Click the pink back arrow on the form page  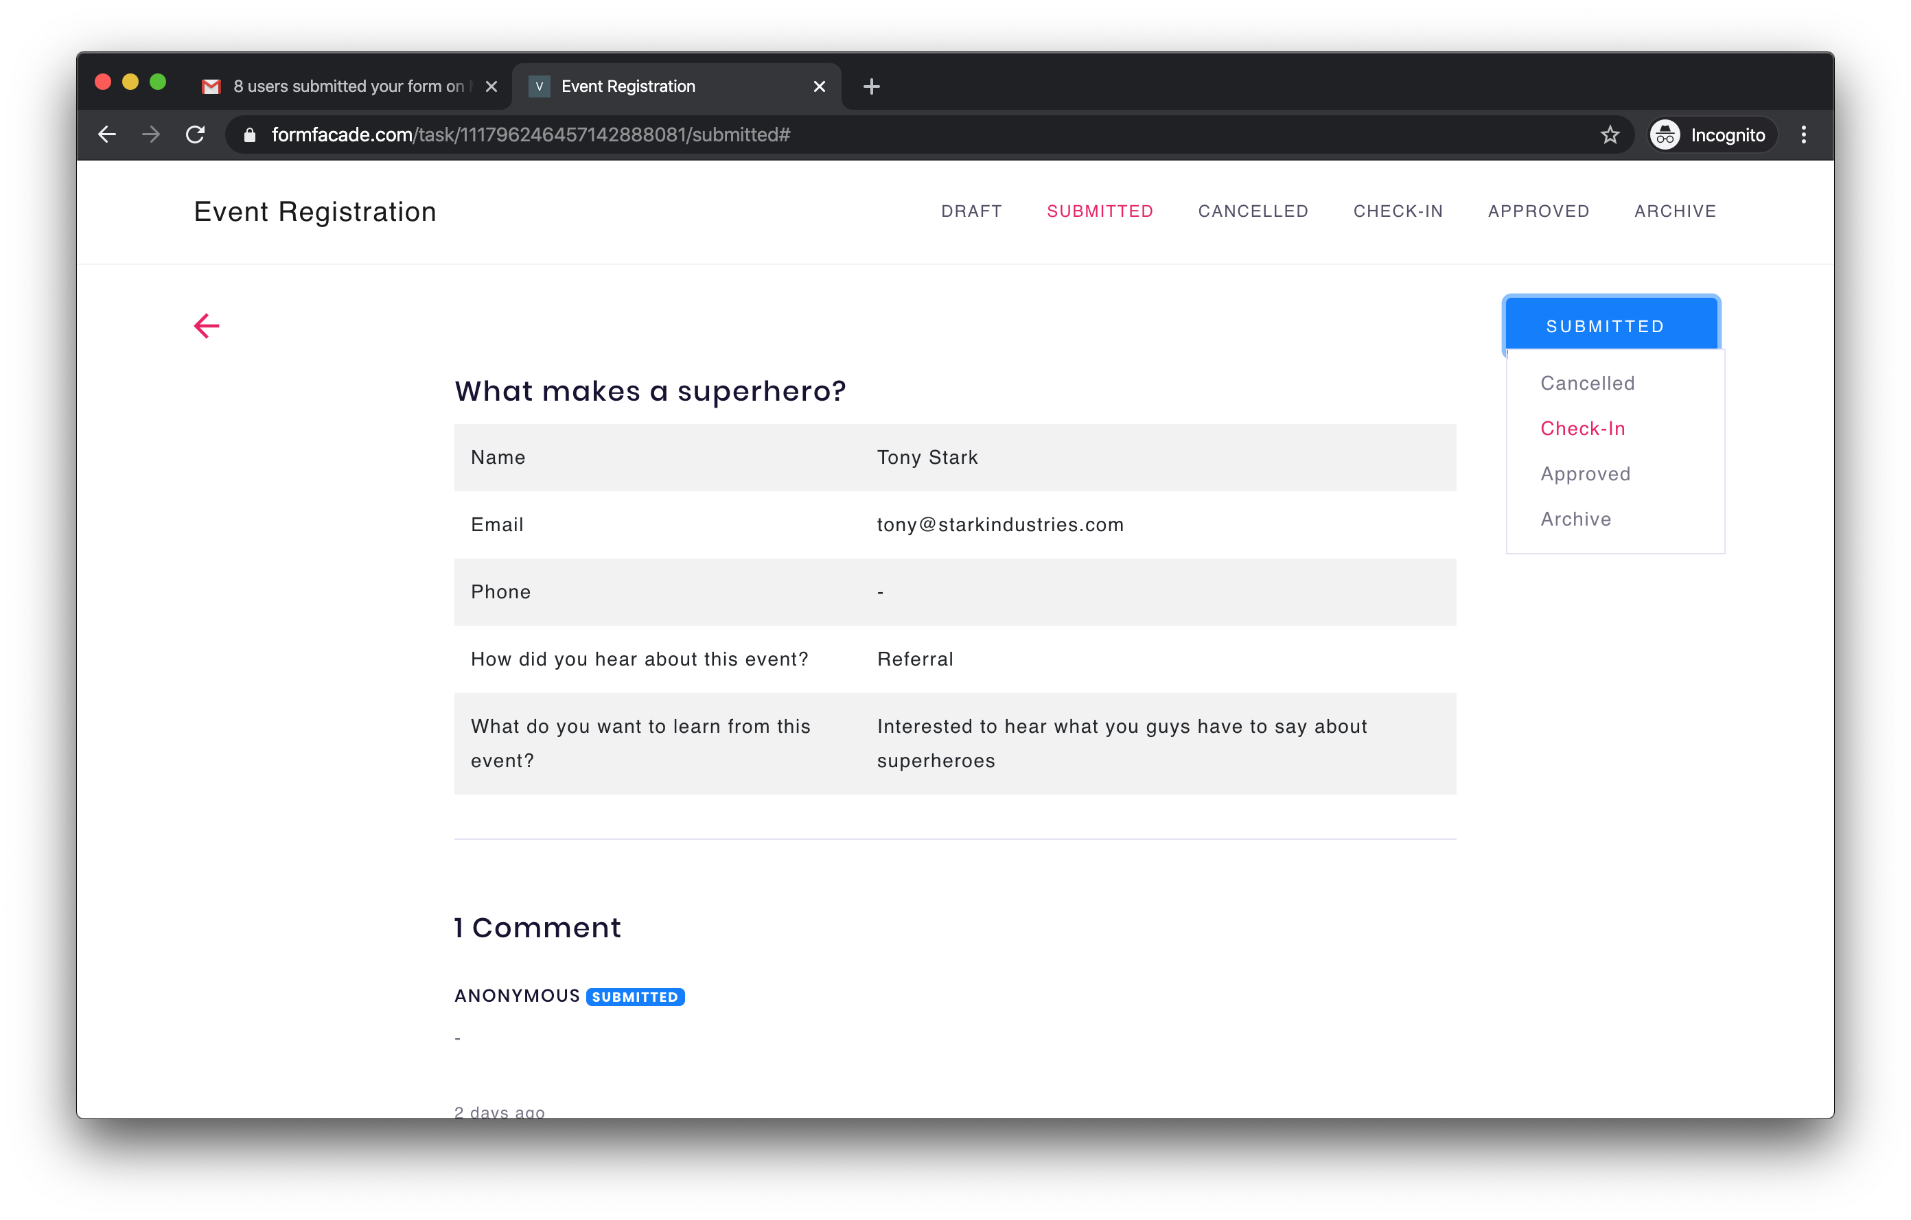(207, 325)
